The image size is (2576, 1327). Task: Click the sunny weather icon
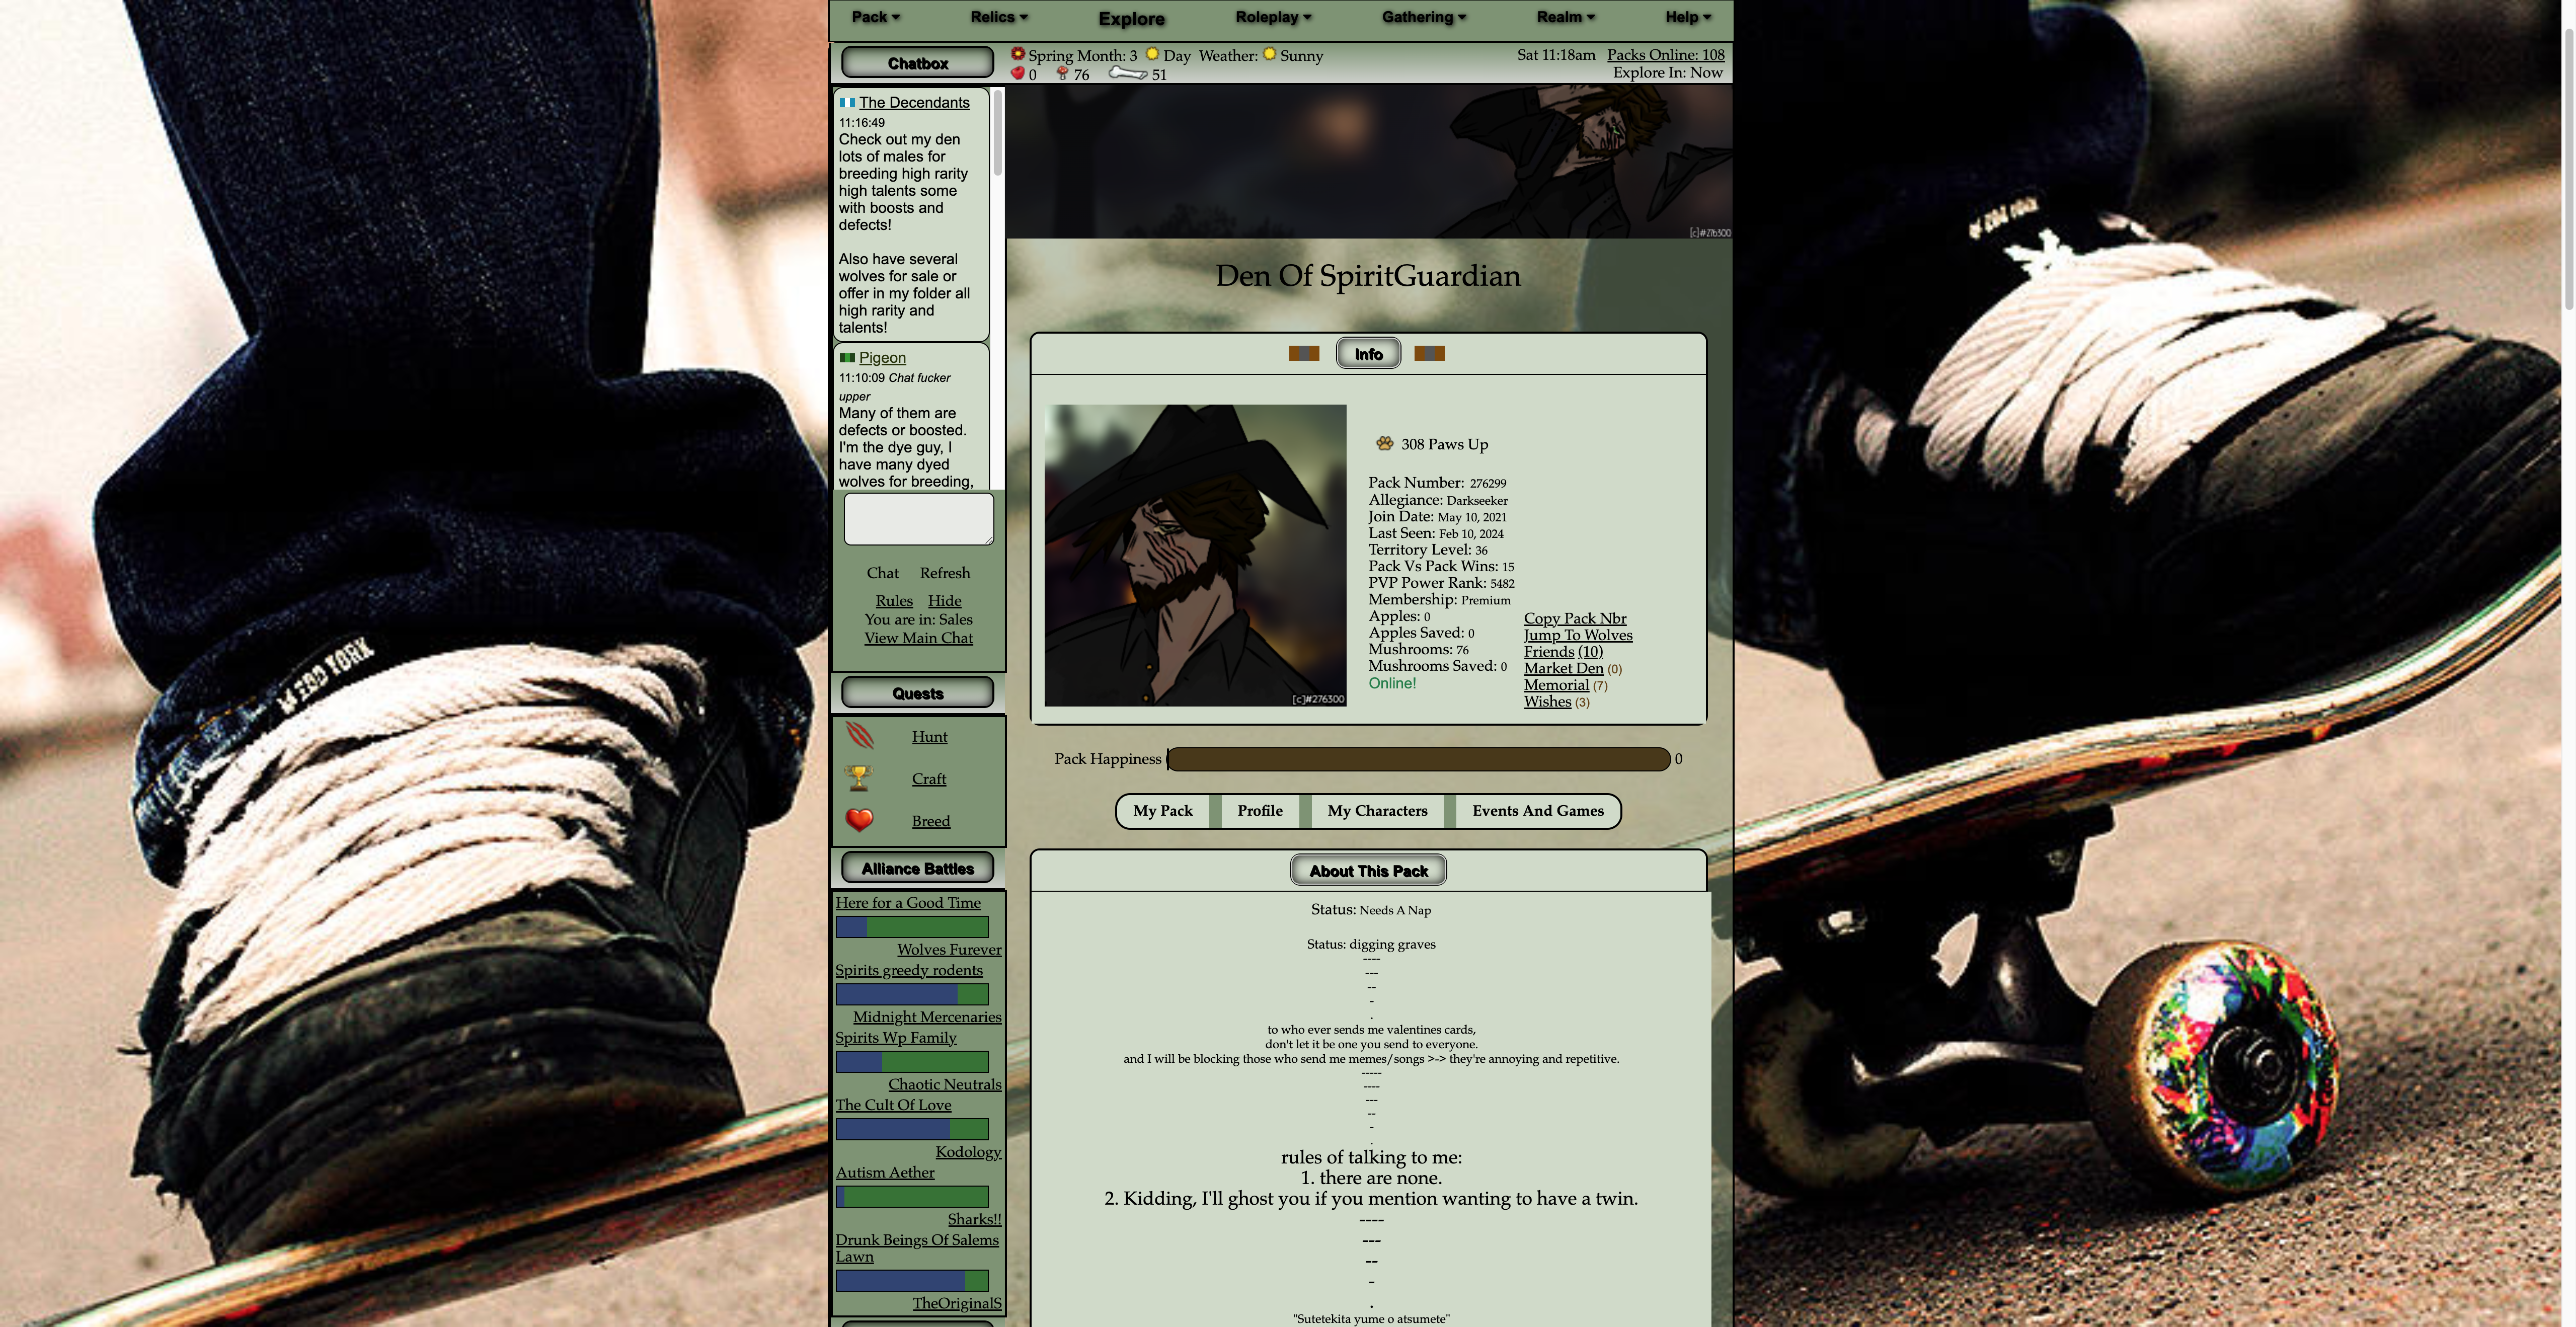pos(1269,54)
